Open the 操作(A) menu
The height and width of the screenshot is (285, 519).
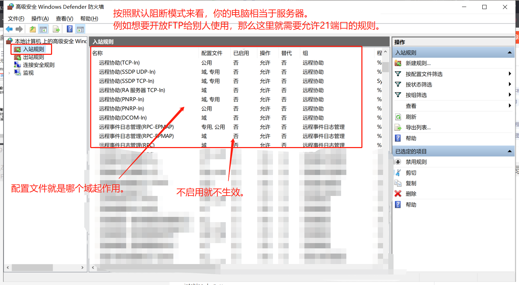click(39, 19)
